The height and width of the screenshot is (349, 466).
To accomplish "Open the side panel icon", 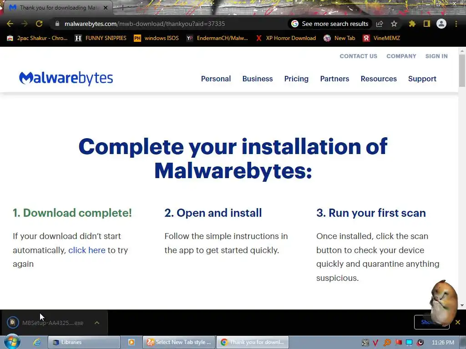I will click(x=427, y=24).
